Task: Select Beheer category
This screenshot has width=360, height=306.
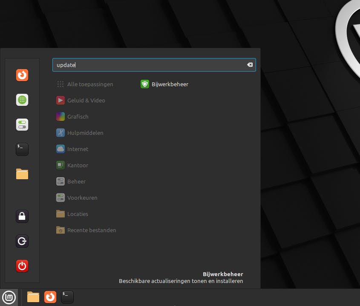Action: [71, 181]
